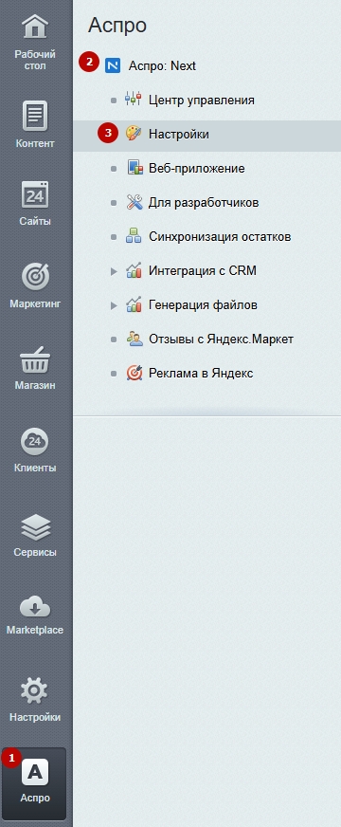Click the Marketplace sidebar label
The height and width of the screenshot is (827, 341).
point(35,631)
